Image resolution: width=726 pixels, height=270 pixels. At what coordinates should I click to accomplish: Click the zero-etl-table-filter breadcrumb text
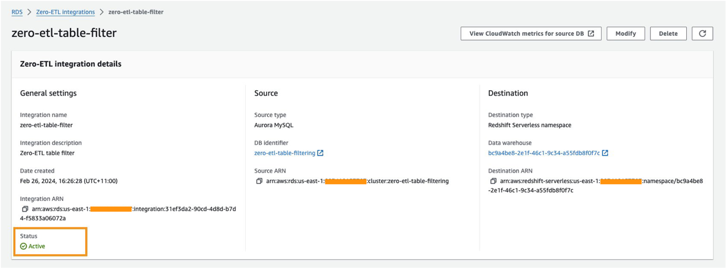(x=136, y=12)
